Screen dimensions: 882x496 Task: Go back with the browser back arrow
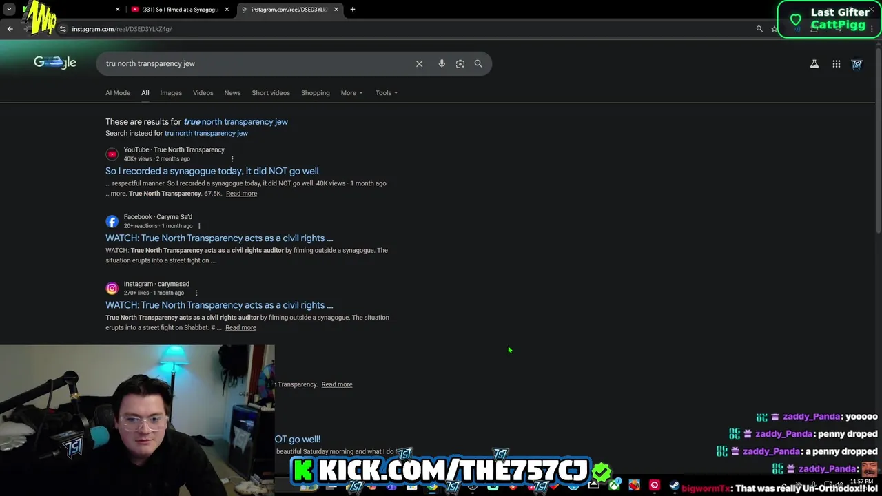tap(10, 29)
